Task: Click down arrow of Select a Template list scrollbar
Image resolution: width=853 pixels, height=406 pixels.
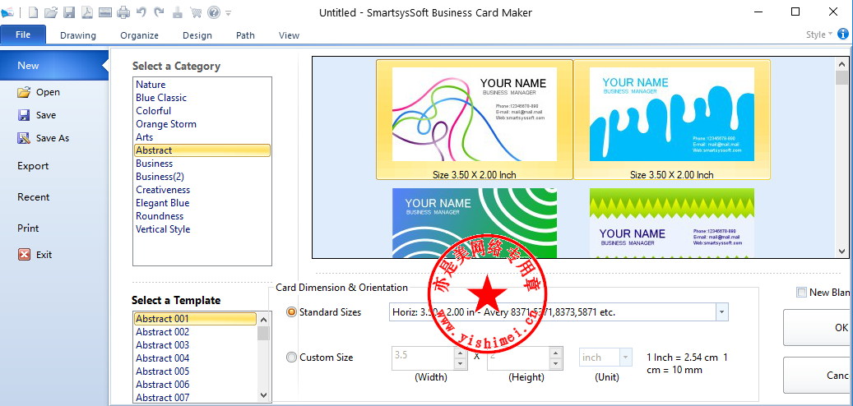Action: (x=263, y=395)
